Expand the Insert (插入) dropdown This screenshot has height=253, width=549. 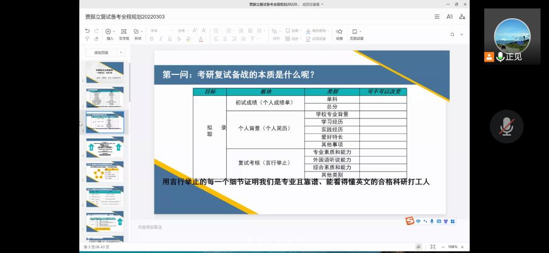pyautogui.click(x=115, y=31)
